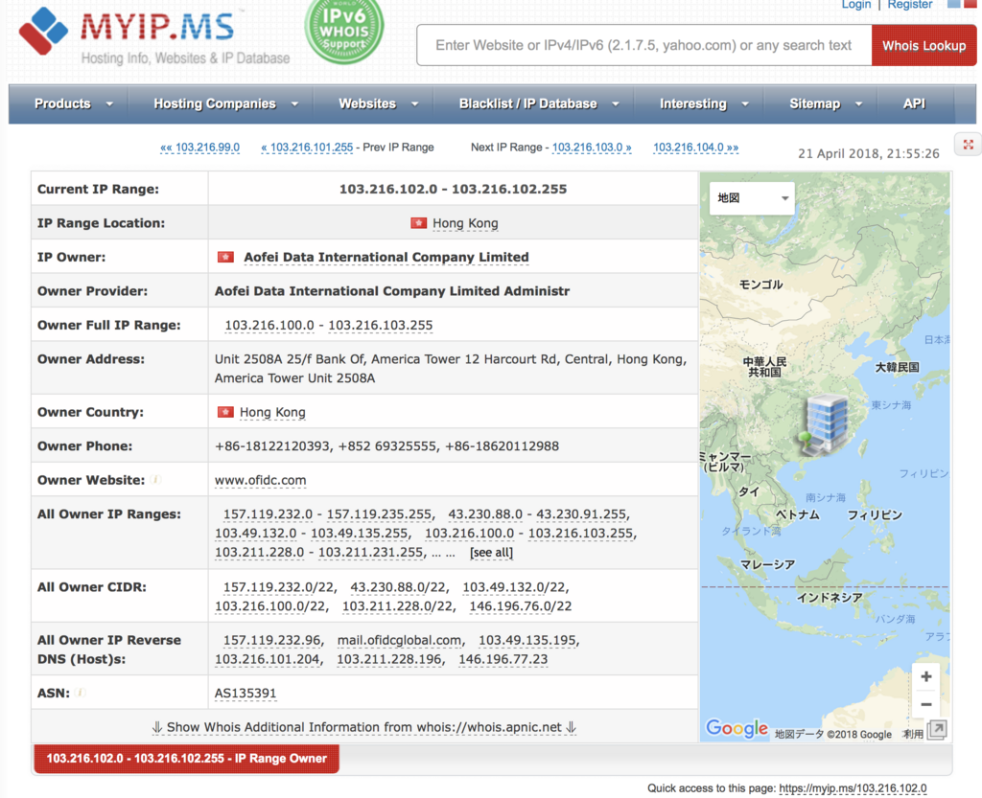Expand the Sitemap menu
Viewport: 982px width, 798px height.
pos(826,103)
